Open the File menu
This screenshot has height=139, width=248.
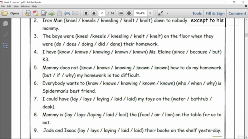click(3, 7)
